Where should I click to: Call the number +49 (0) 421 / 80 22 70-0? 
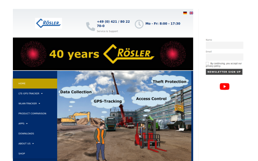[113, 24]
